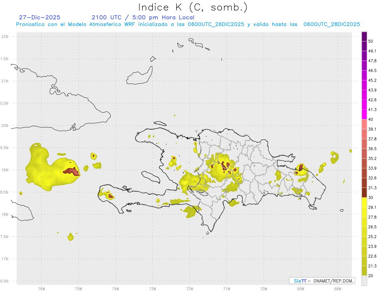
Task: Click the colorbar value '46.5'
Action: 372,70
